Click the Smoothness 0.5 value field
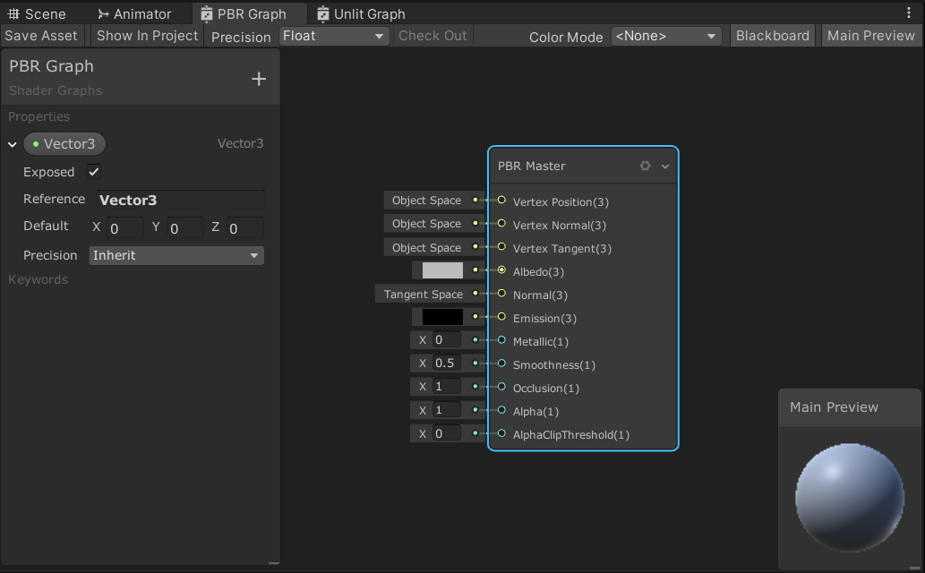The image size is (925, 573). click(x=447, y=363)
